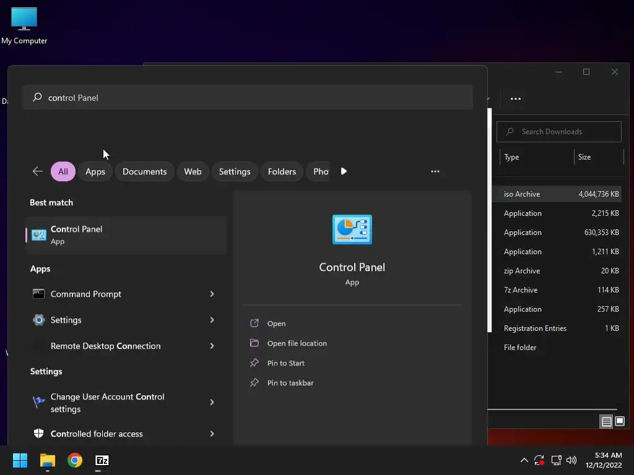Select the zip Archive row in Explorer
The height and width of the screenshot is (475, 634).
coord(558,271)
